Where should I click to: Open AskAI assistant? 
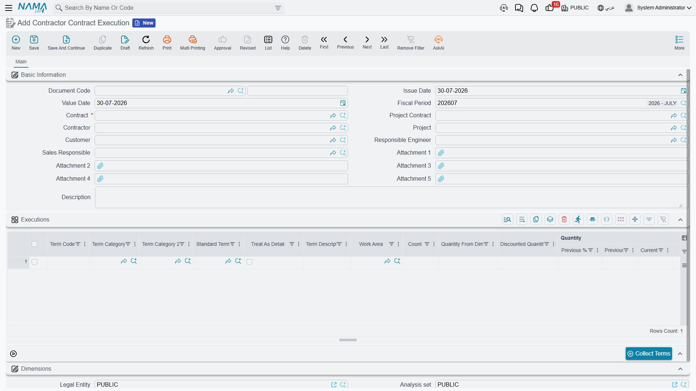(439, 43)
